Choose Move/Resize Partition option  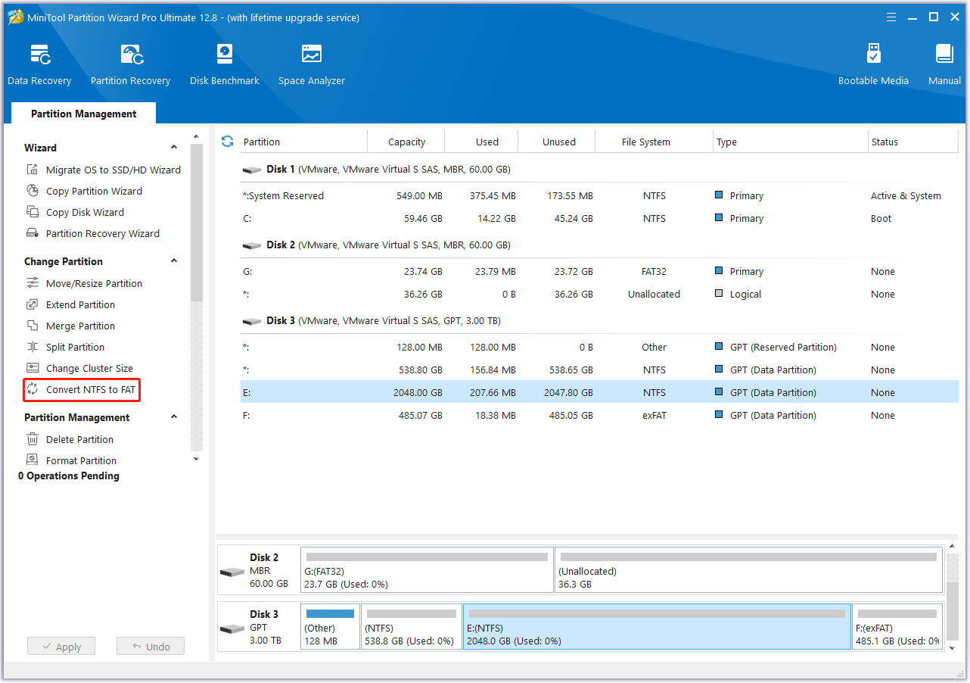[94, 283]
